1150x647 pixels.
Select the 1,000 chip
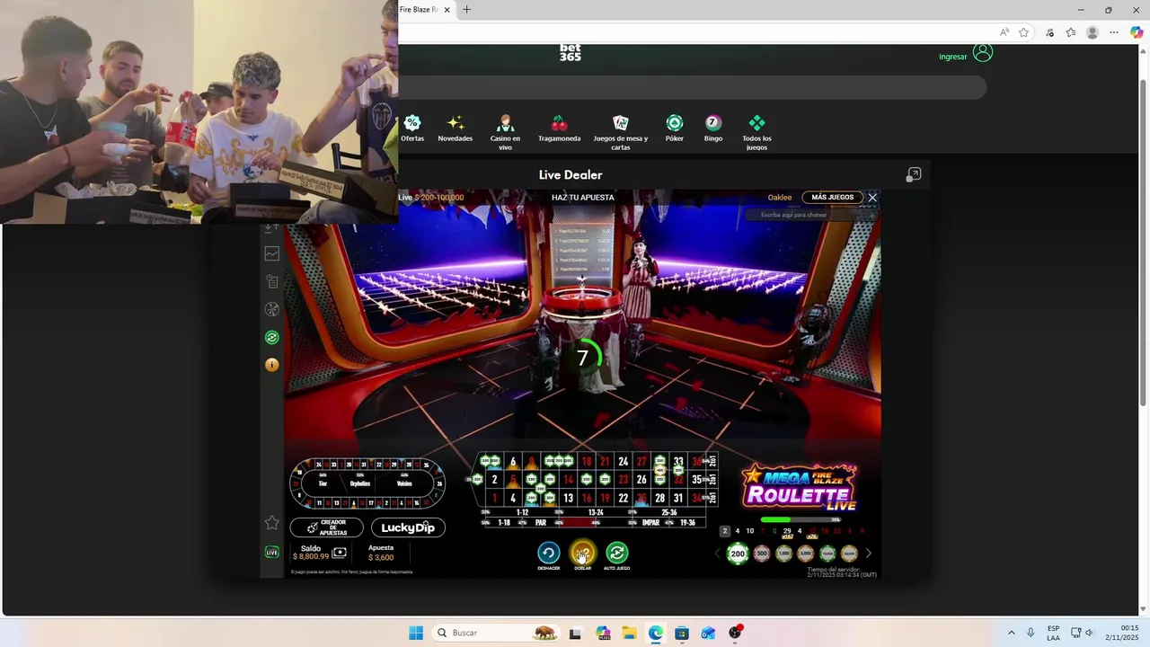783,554
